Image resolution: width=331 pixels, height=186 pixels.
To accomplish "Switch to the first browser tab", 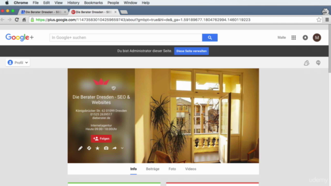I will point(43,12).
